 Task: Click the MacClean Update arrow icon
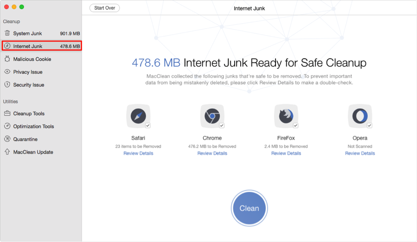[x=7, y=152]
